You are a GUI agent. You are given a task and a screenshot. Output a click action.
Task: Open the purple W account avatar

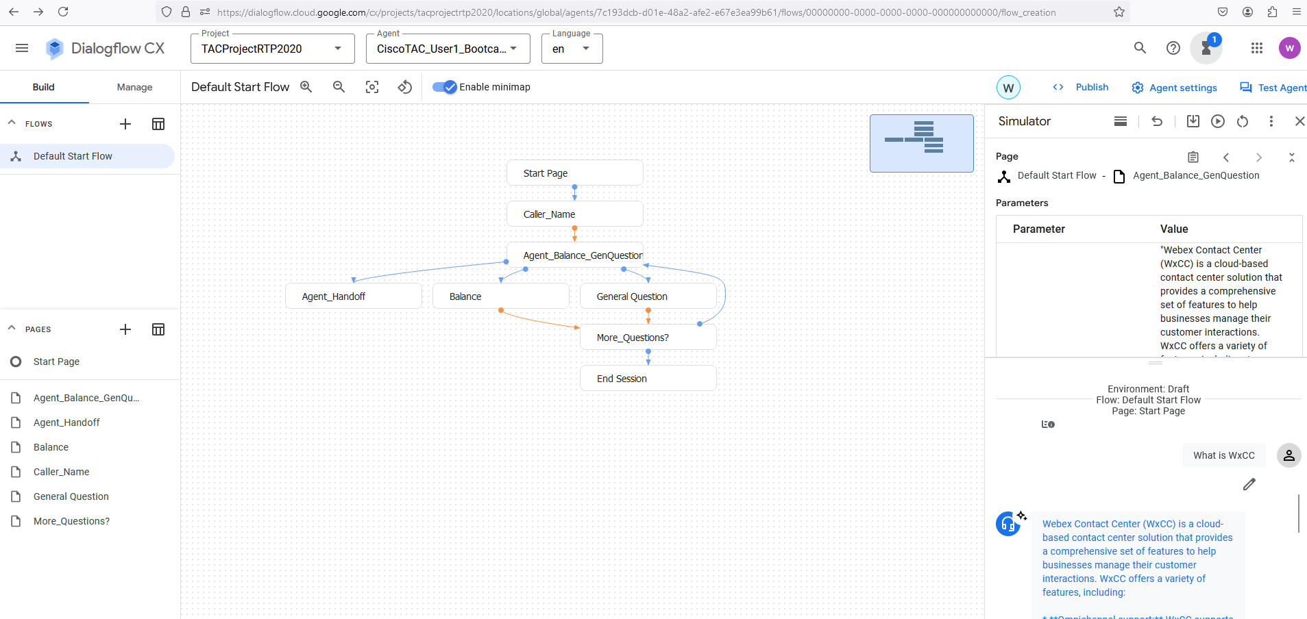tap(1290, 48)
